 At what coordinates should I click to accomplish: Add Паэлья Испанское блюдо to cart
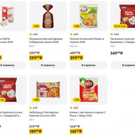click(x=88, y=65)
